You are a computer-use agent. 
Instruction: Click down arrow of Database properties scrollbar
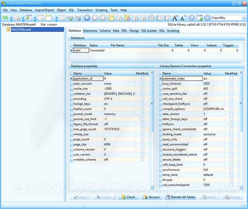coord(152,188)
